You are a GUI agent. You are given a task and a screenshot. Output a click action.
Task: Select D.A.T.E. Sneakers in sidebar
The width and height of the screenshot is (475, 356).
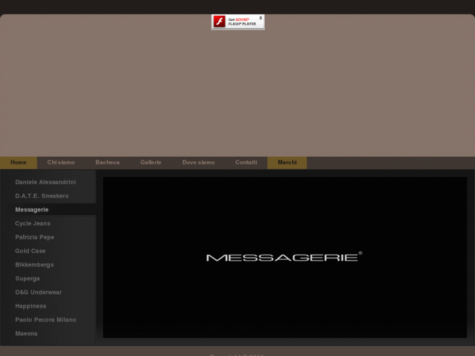[42, 196]
